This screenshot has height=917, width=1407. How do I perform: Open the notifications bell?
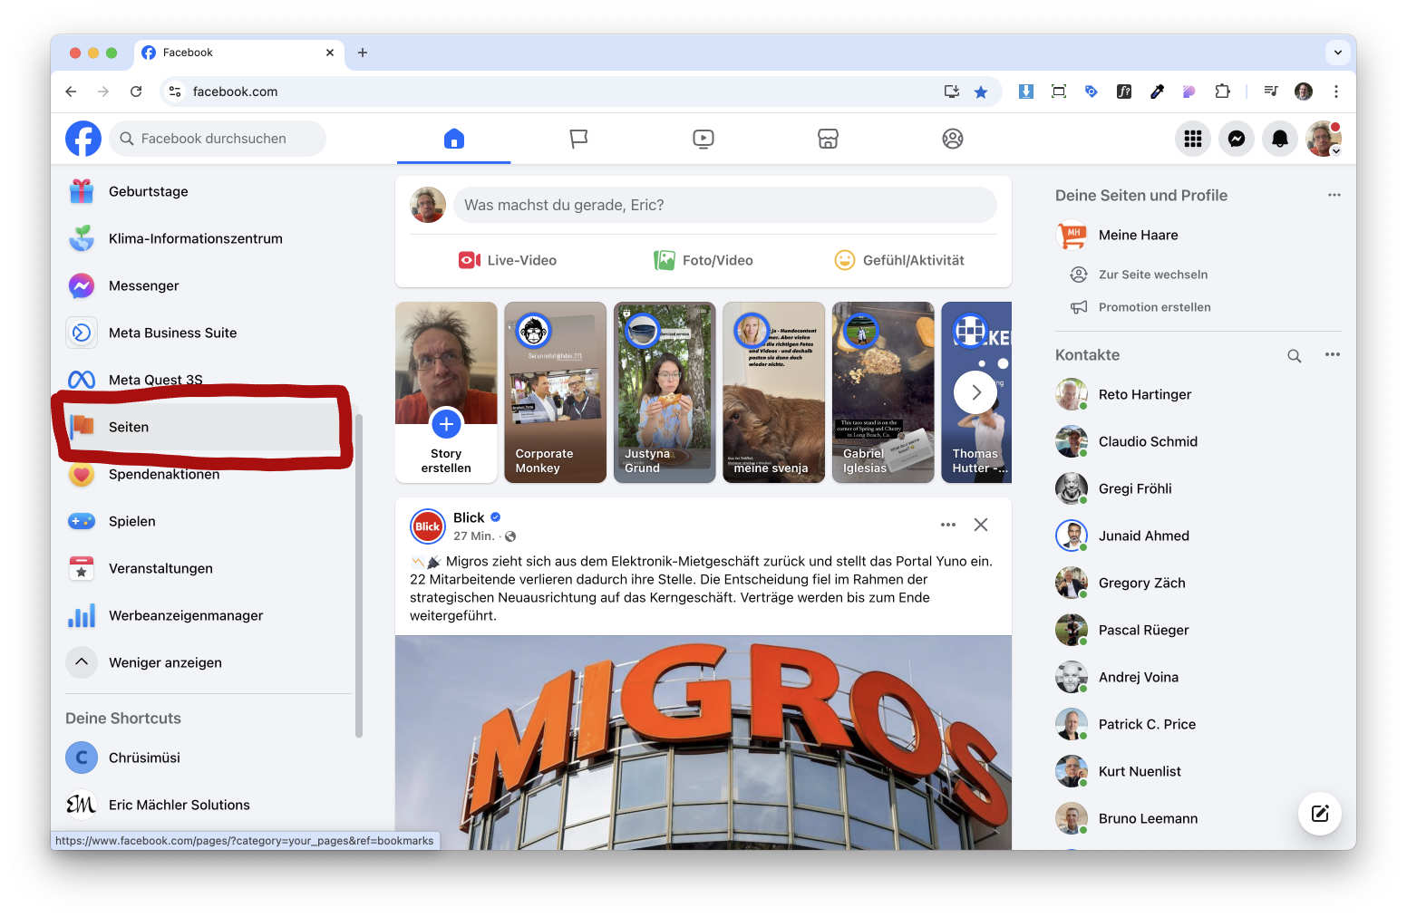click(x=1279, y=139)
